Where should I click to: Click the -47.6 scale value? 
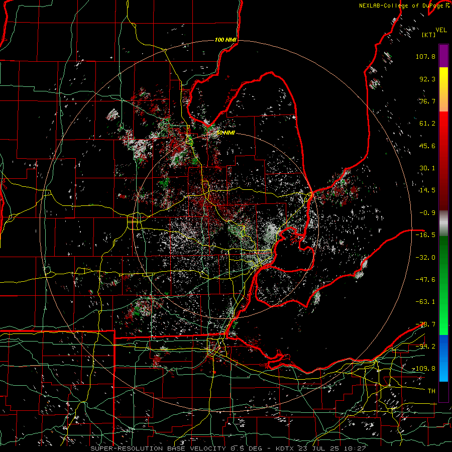pyautogui.click(x=425, y=279)
